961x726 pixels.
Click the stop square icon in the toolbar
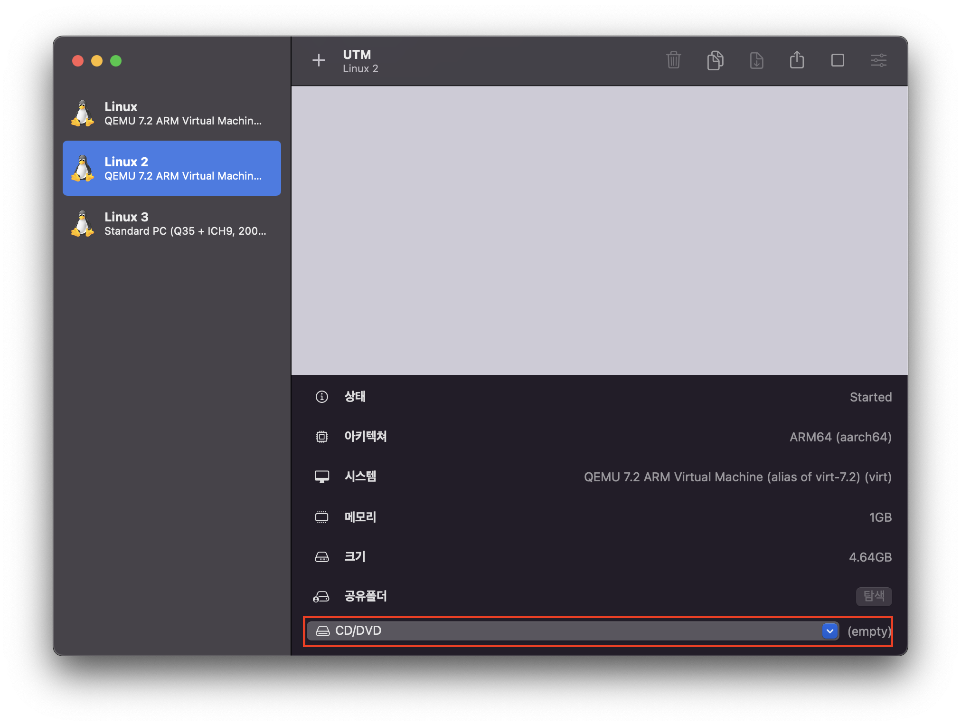pos(838,60)
